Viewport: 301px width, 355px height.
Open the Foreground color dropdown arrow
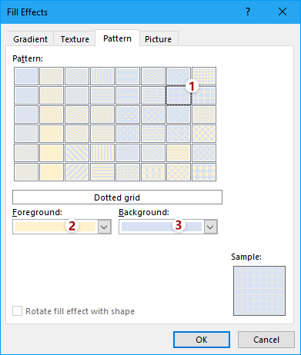104,227
